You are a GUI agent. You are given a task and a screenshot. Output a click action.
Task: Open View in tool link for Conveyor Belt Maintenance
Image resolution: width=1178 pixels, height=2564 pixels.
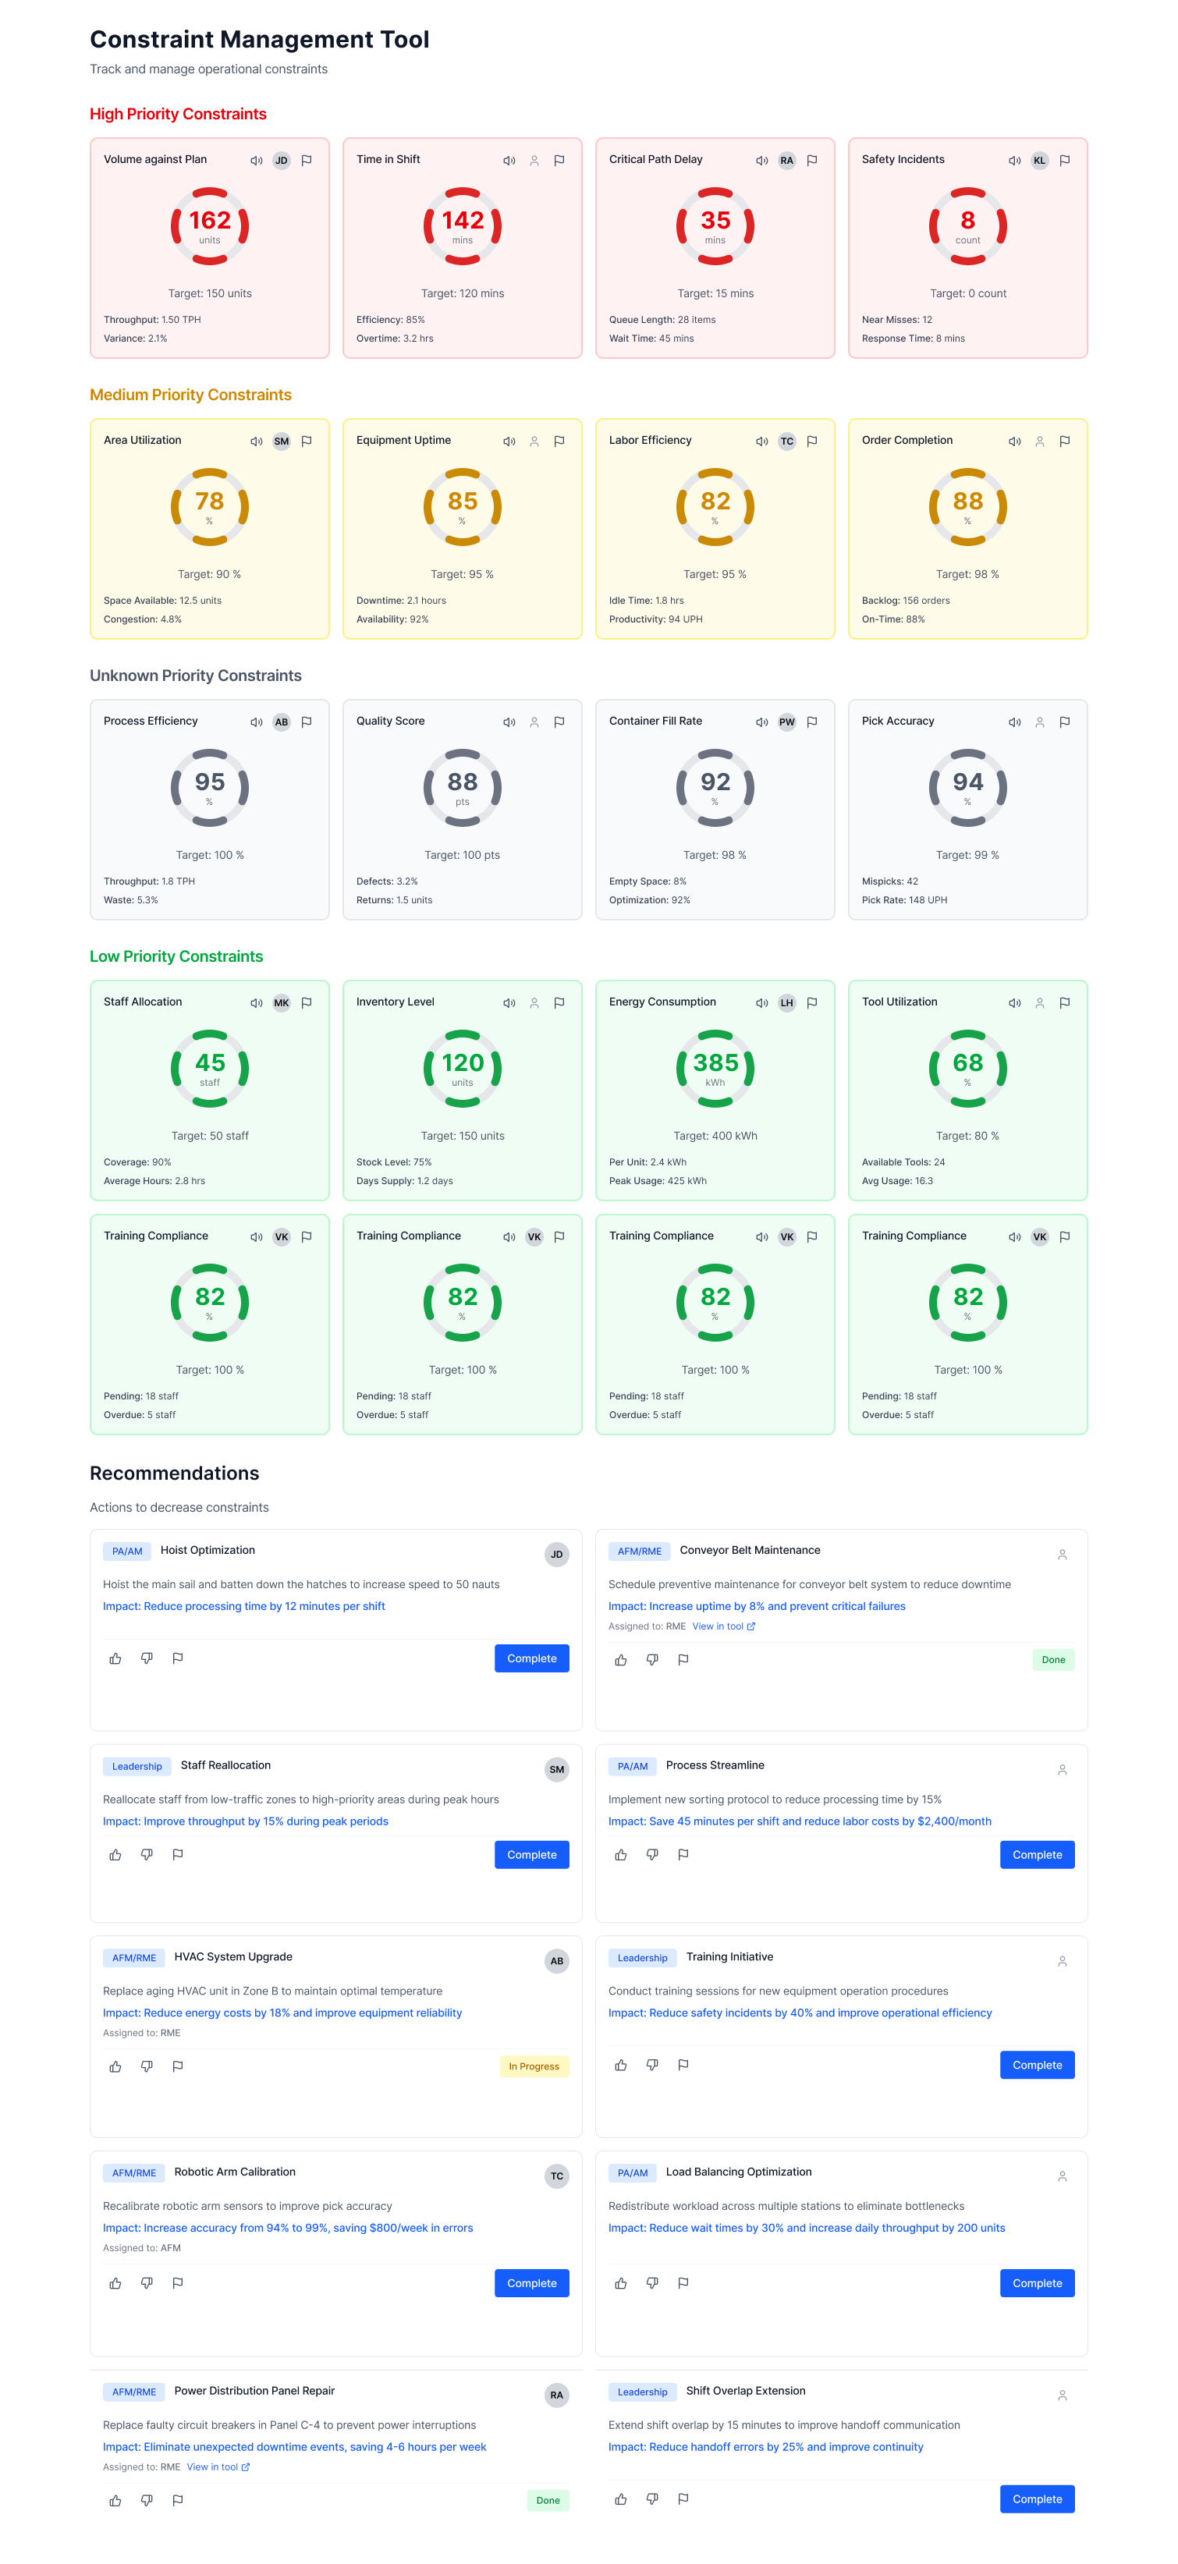[724, 1626]
